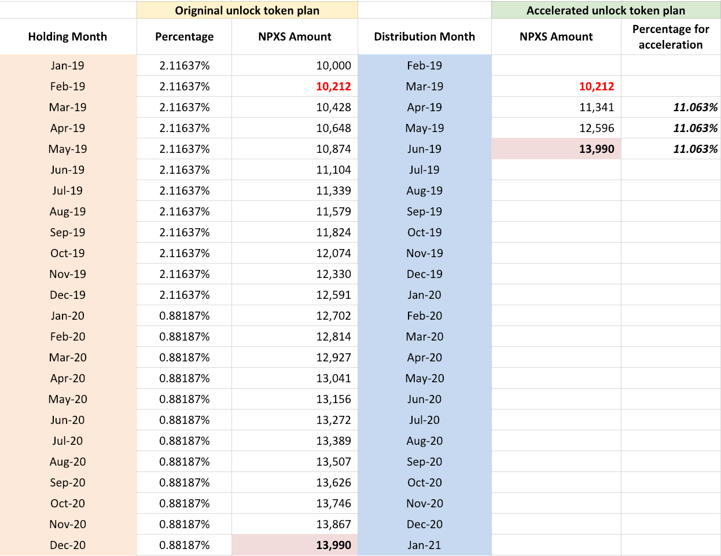The height and width of the screenshot is (556, 721).
Task: Select the Distribution Month header cell
Action: (425, 36)
